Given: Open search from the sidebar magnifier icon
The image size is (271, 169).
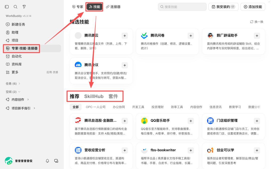Looking at the screenshot, I should (15, 7).
